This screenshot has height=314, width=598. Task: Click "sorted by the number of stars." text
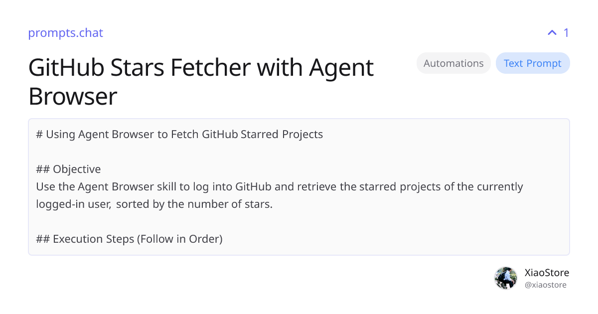194,204
